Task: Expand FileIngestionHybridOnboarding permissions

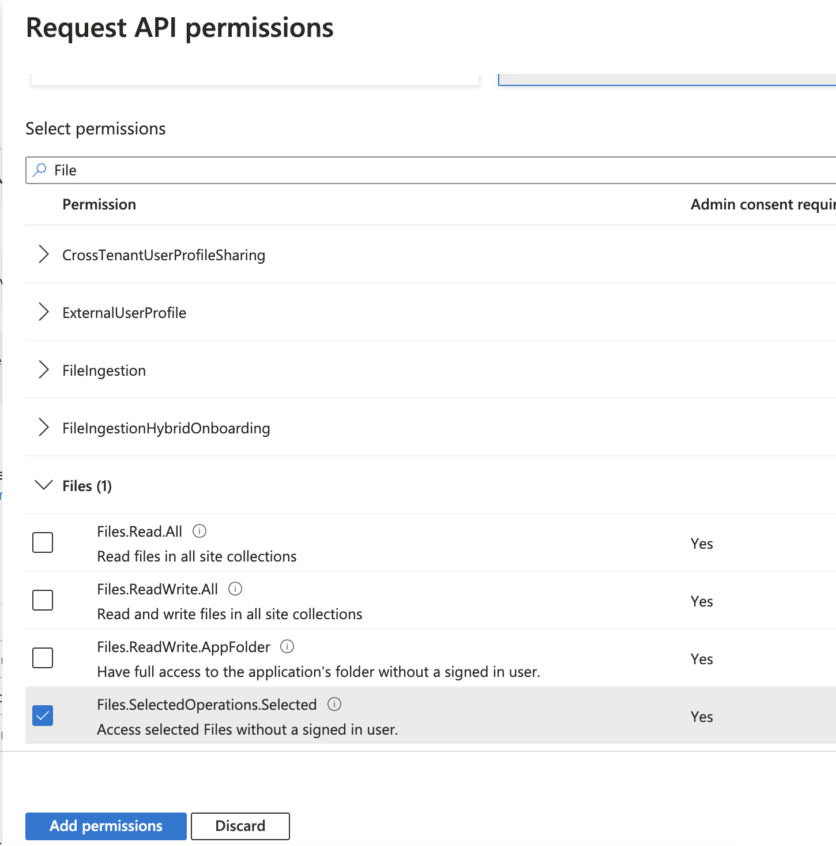Action: point(43,428)
